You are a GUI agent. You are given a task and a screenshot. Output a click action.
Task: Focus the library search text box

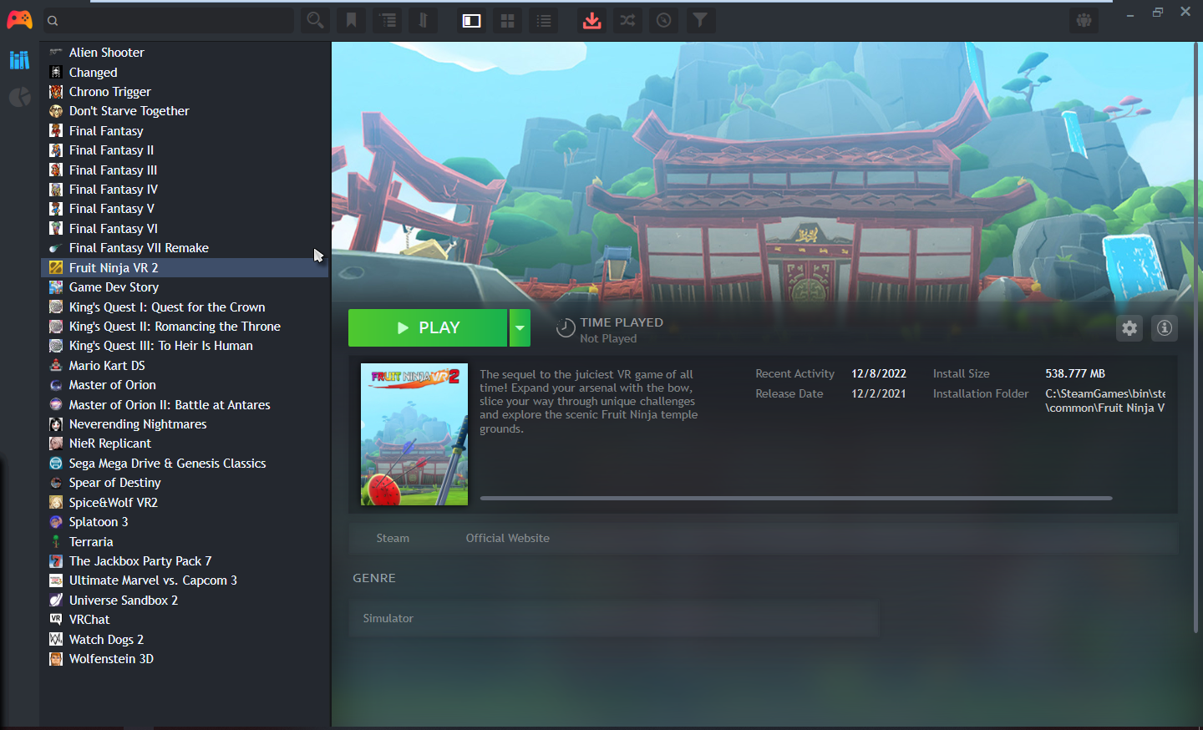tap(168, 20)
